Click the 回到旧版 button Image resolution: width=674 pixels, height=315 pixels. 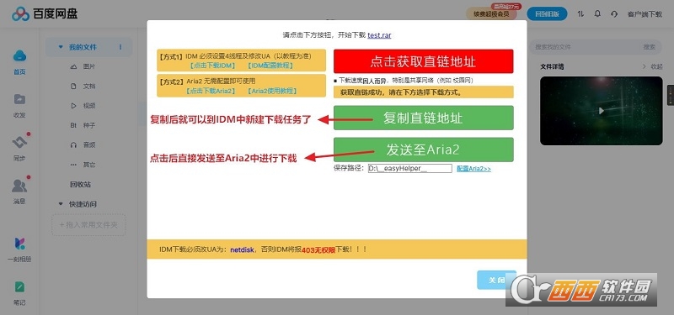pos(547,13)
